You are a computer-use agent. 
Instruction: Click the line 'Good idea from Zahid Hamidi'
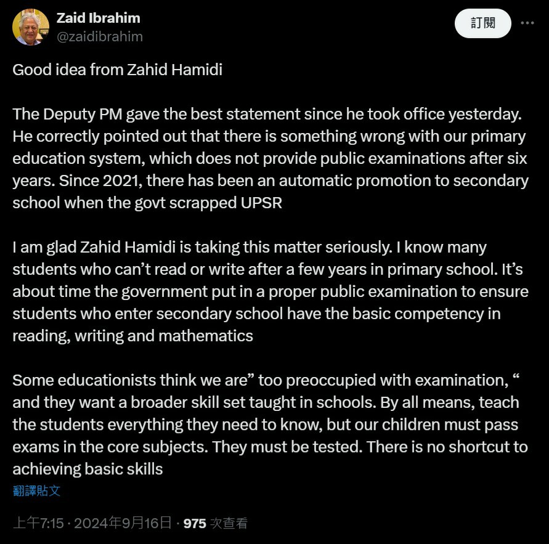tap(117, 70)
